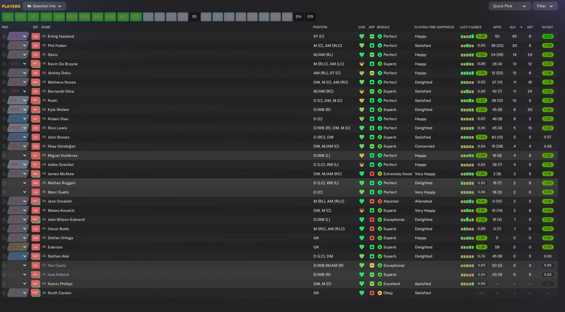Click Stefan Ortega's red sharpness icon
This screenshot has height=312, width=565.
pyautogui.click(x=372, y=238)
